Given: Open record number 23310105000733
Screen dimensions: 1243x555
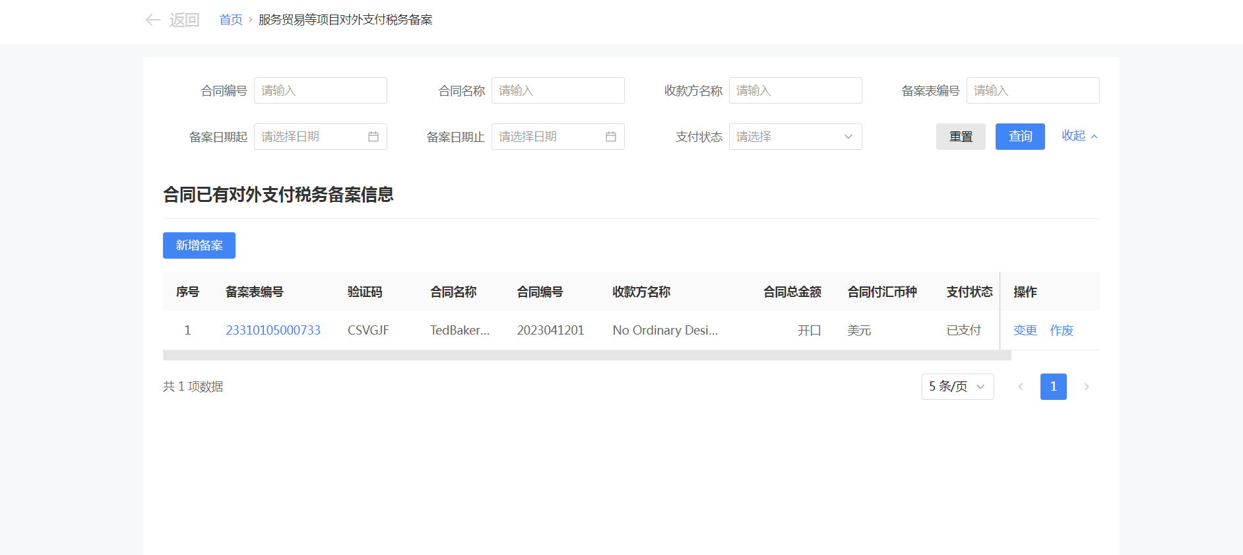Looking at the screenshot, I should [273, 330].
